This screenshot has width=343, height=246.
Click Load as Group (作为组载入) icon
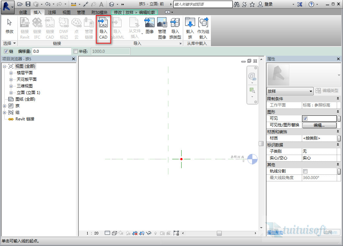203,28
